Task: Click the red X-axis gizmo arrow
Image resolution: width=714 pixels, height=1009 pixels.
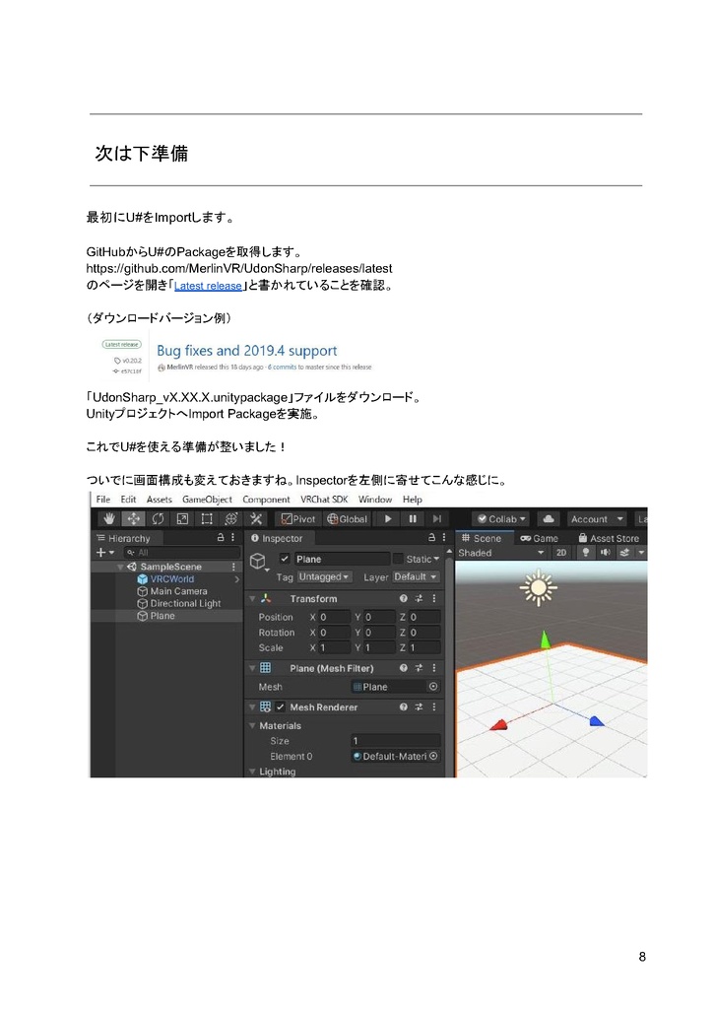Action: point(499,724)
